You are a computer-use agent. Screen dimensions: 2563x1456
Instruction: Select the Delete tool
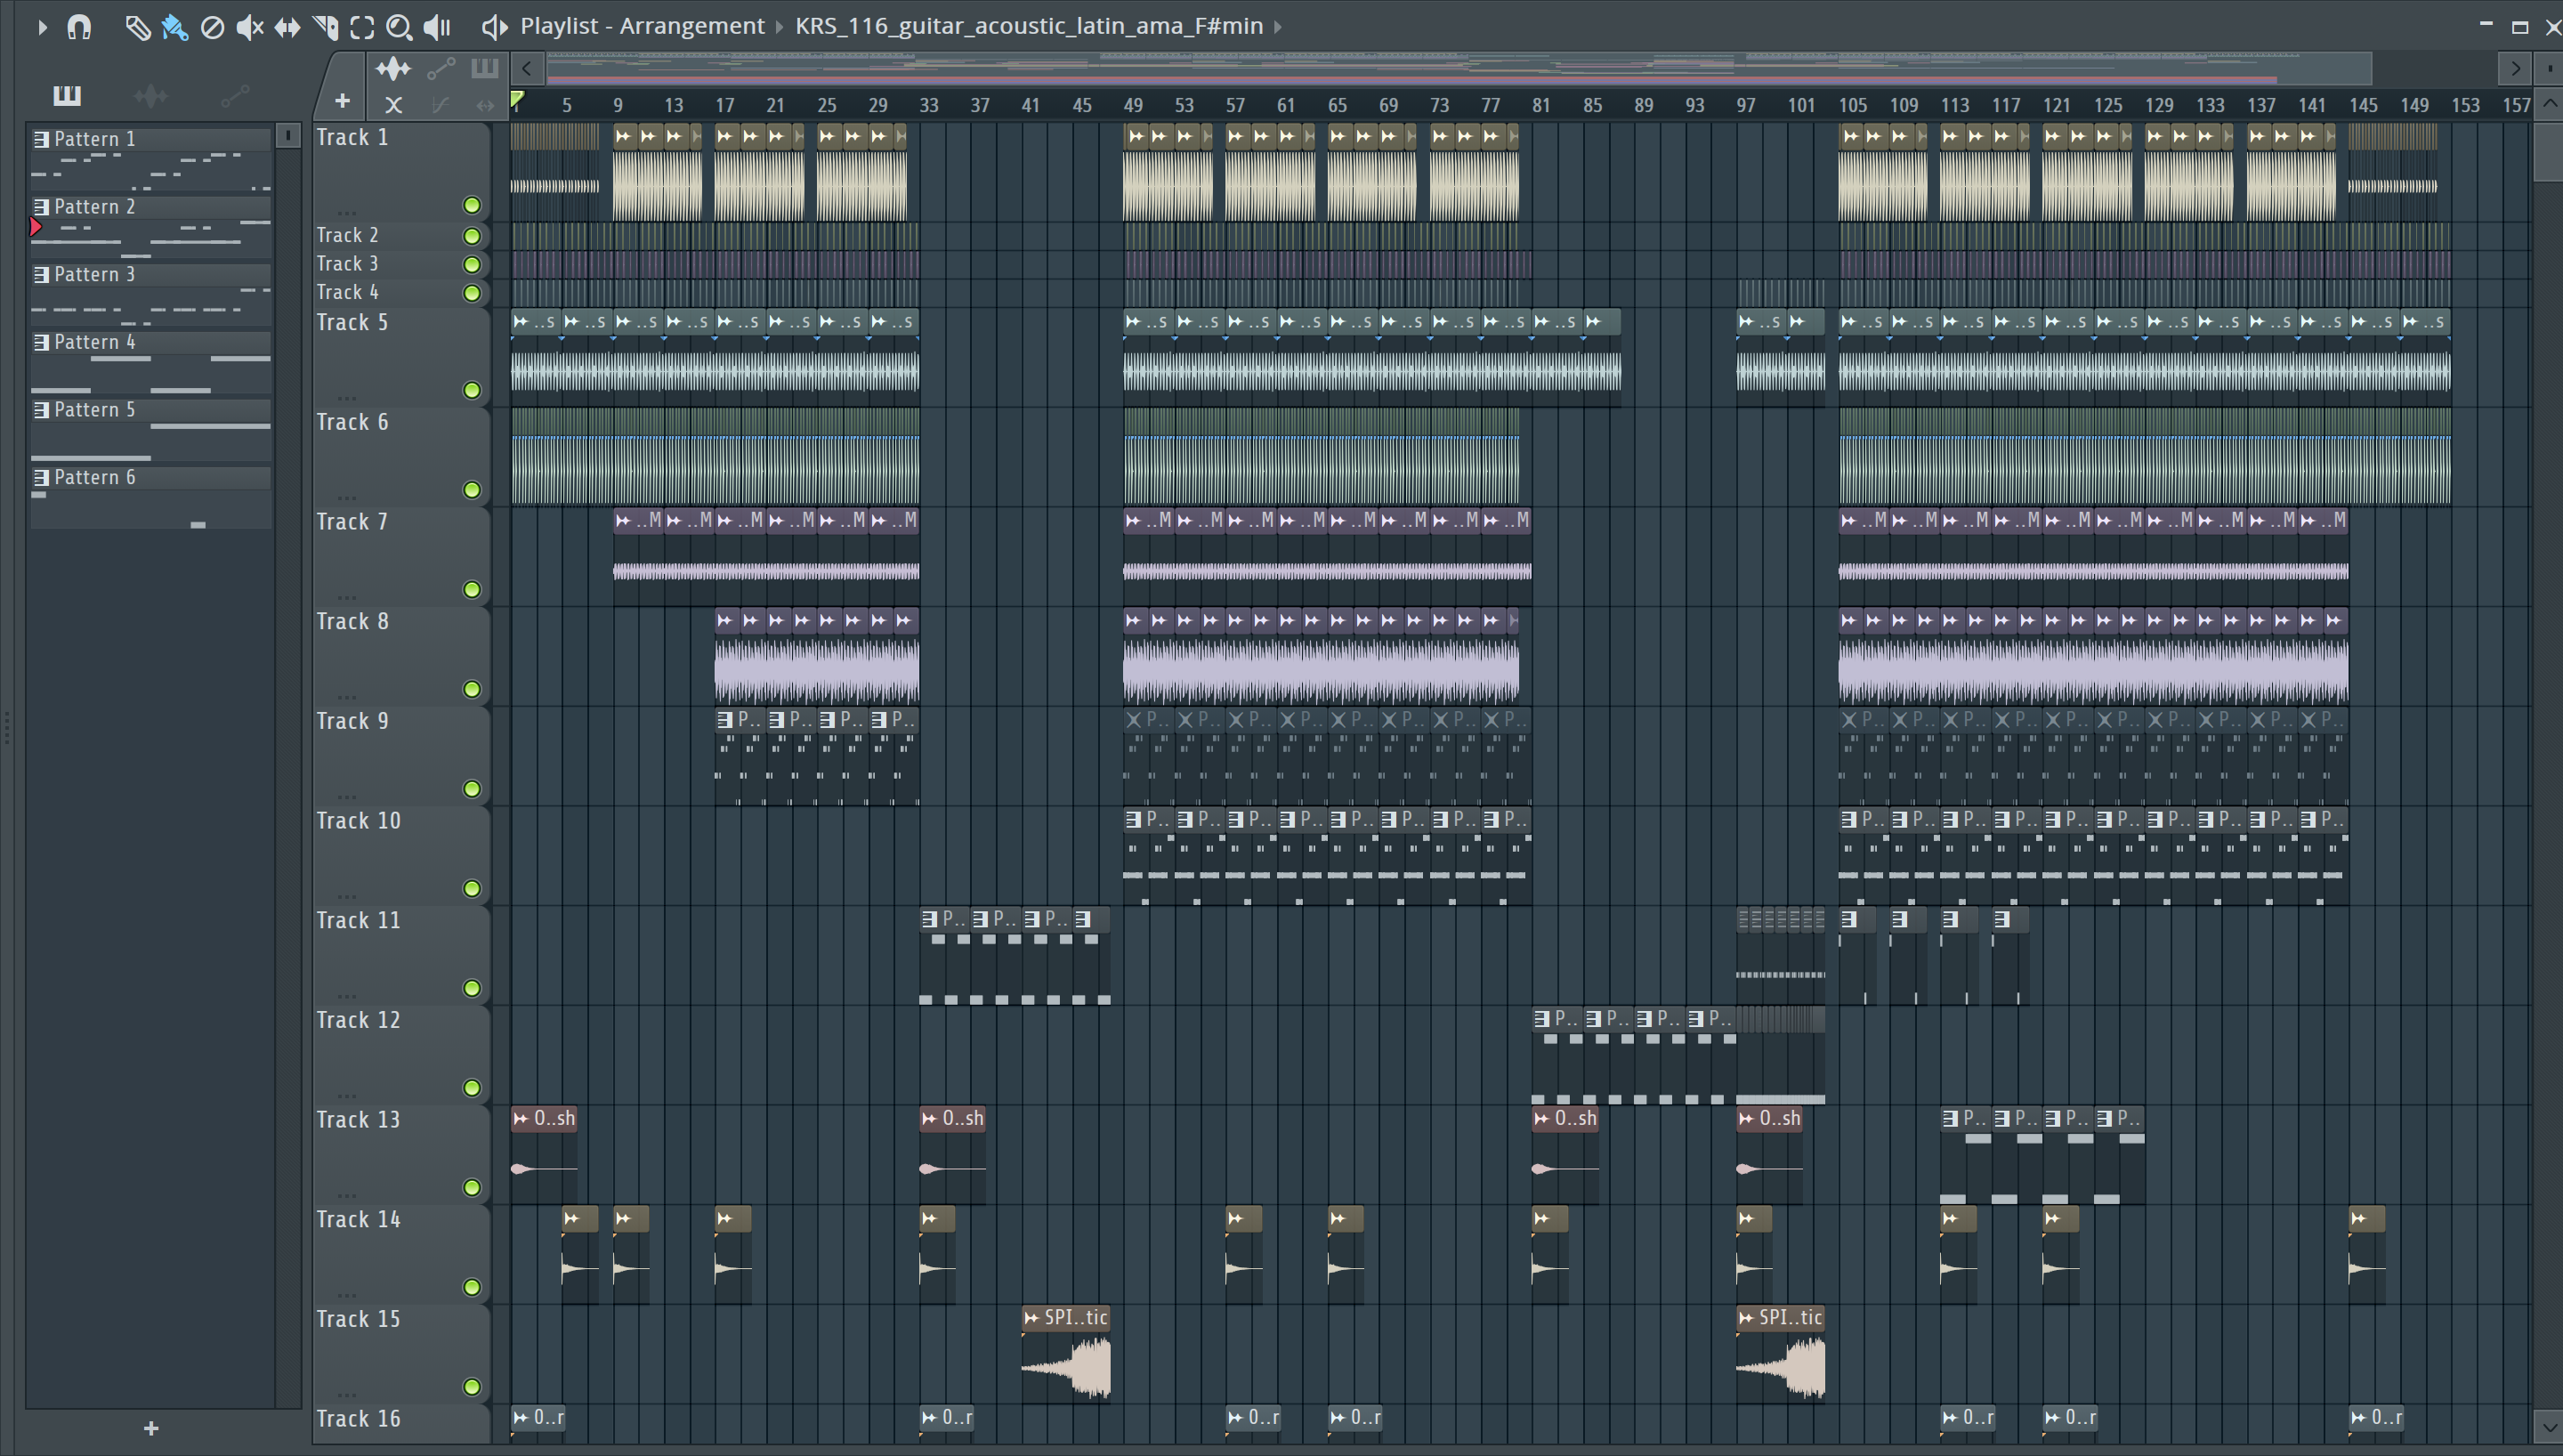pyautogui.click(x=212, y=27)
